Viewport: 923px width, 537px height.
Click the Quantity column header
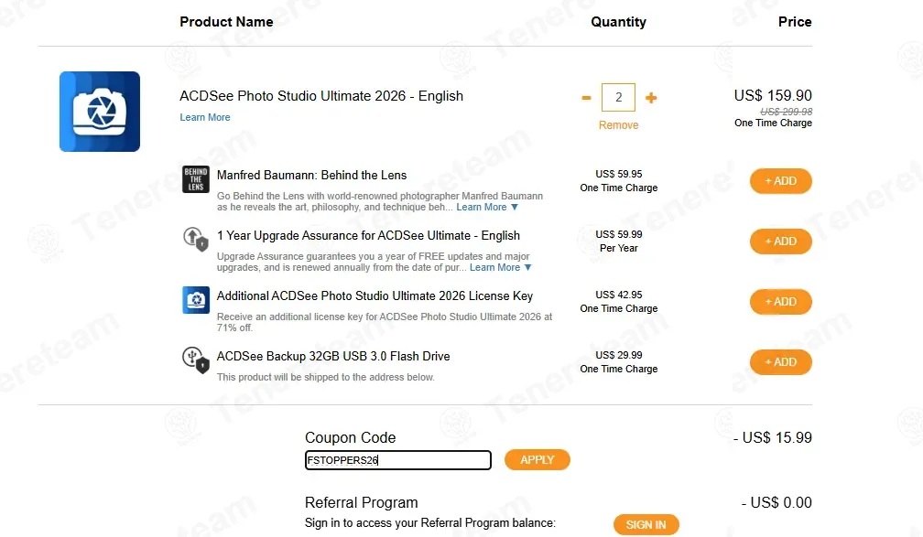619,22
